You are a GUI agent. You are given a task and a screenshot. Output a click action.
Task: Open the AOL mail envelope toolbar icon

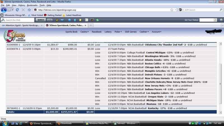coord(62,20)
